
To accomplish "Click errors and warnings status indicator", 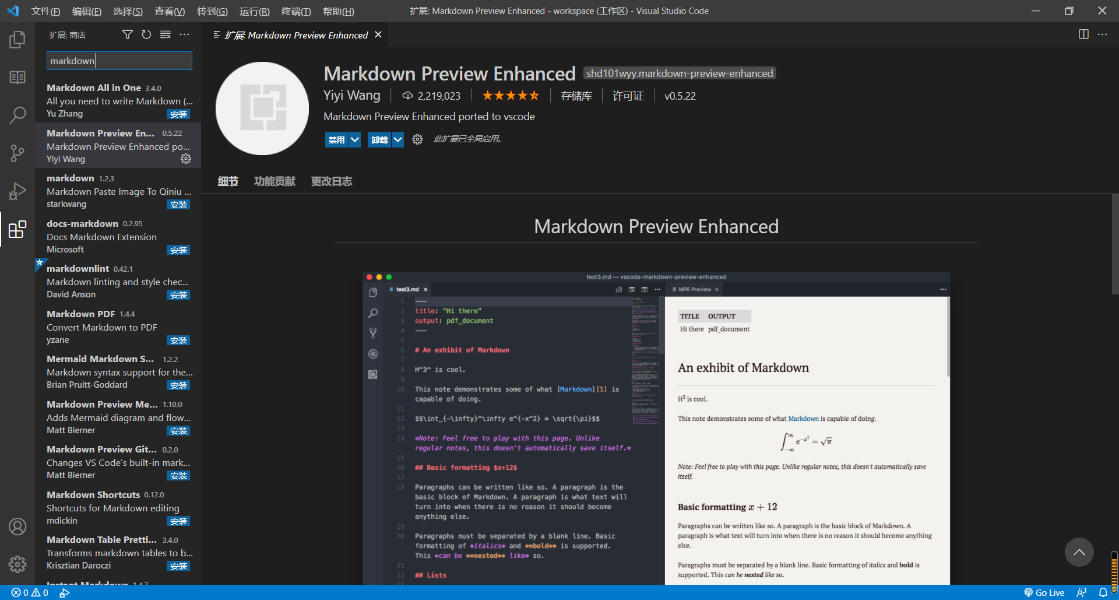I will [x=30, y=592].
